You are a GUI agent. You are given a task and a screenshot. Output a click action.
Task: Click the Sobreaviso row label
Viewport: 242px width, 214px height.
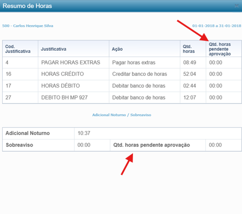(19, 145)
